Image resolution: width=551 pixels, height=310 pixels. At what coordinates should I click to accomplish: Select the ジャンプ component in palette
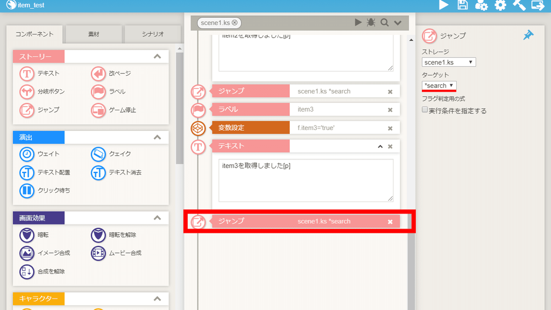tap(39, 110)
